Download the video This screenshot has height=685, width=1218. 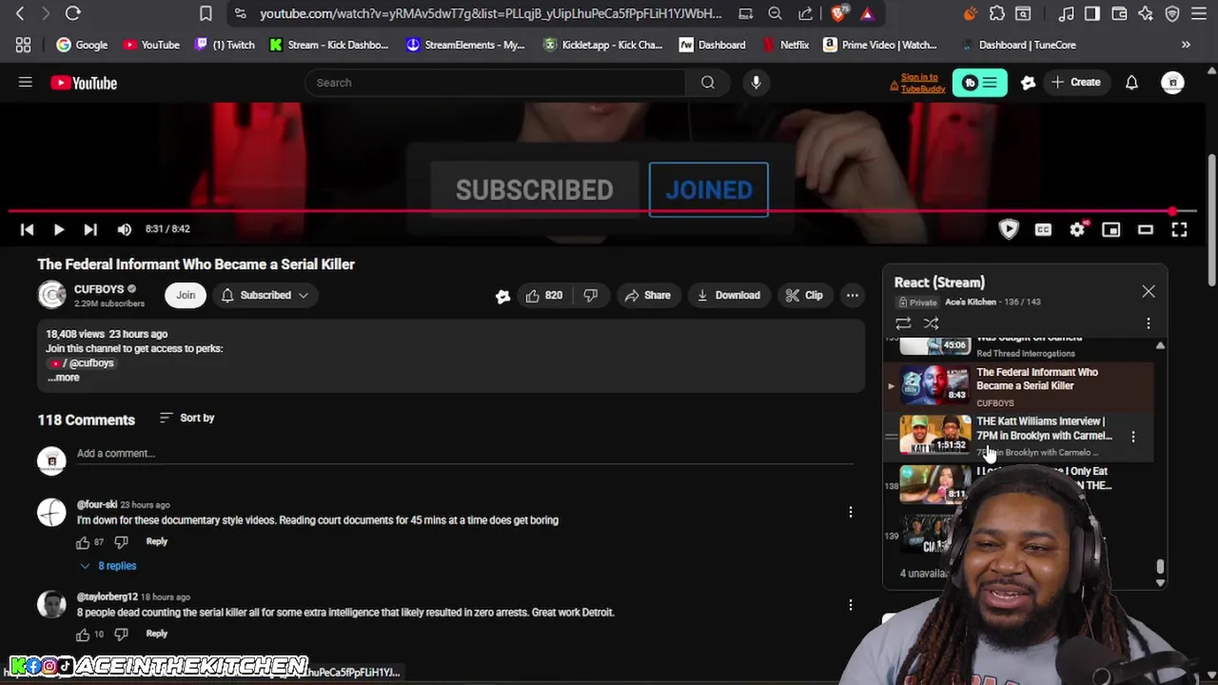coord(728,295)
